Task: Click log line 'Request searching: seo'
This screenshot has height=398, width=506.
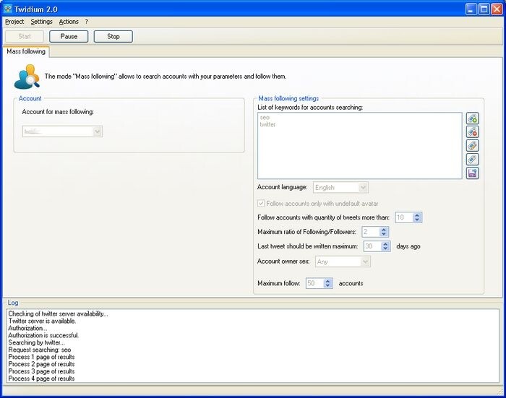Action: point(39,350)
